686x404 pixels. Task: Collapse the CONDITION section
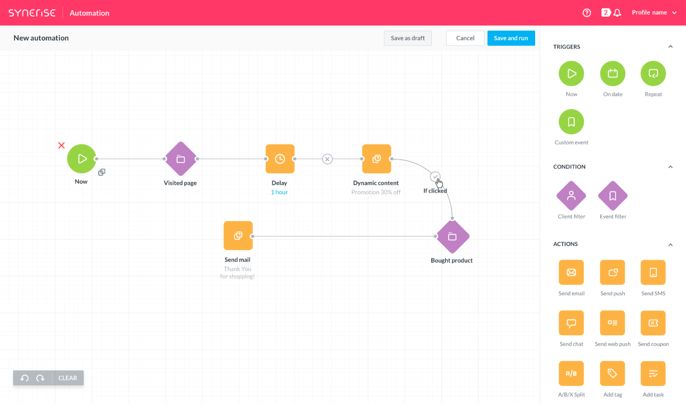pyautogui.click(x=670, y=167)
